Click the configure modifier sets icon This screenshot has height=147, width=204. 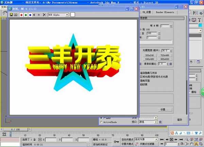tap(198, 62)
